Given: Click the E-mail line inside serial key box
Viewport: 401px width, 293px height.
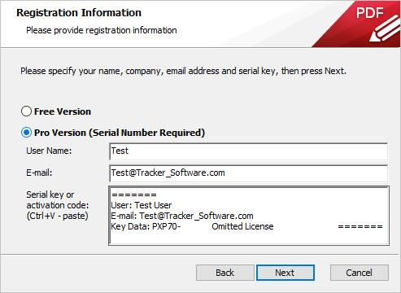Looking at the screenshot, I should (182, 216).
